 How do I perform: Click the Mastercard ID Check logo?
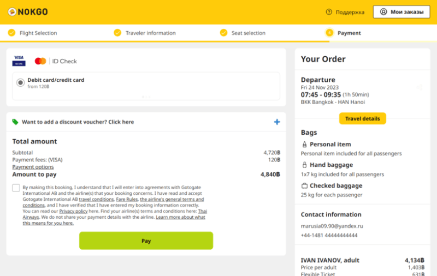[x=56, y=61]
